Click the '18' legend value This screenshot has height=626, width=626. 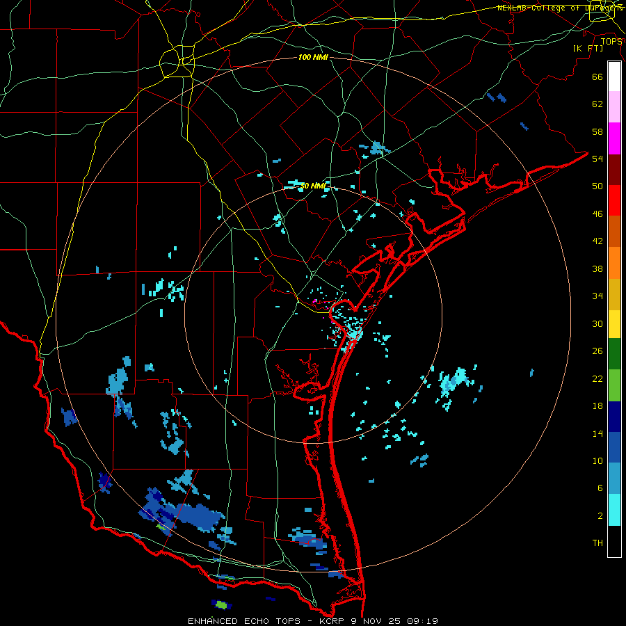coord(597,406)
